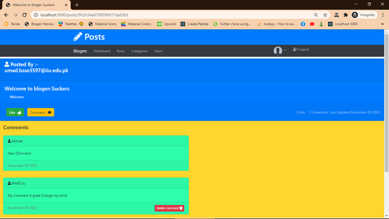Viewport: 389px width, 219px height.
Task: Click the Comments section heading
Action: [x=16, y=127]
